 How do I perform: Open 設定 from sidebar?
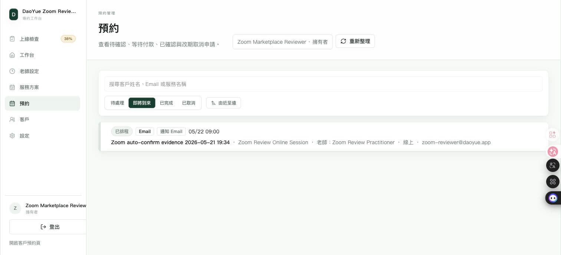pyautogui.click(x=42, y=136)
